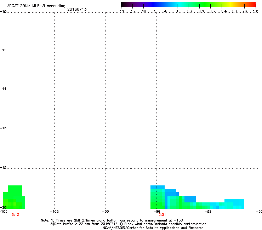Click the color bar label -13
This screenshot has width=262, height=230.
click(x=131, y=11)
